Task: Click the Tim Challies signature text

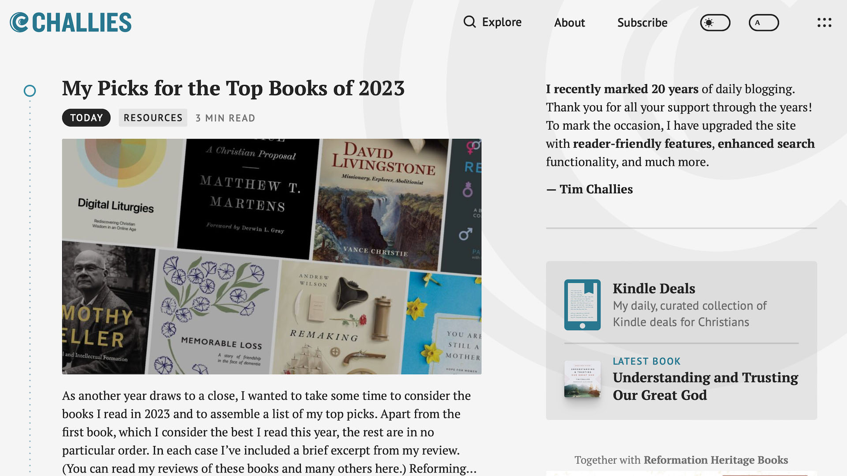Action: pos(596,189)
